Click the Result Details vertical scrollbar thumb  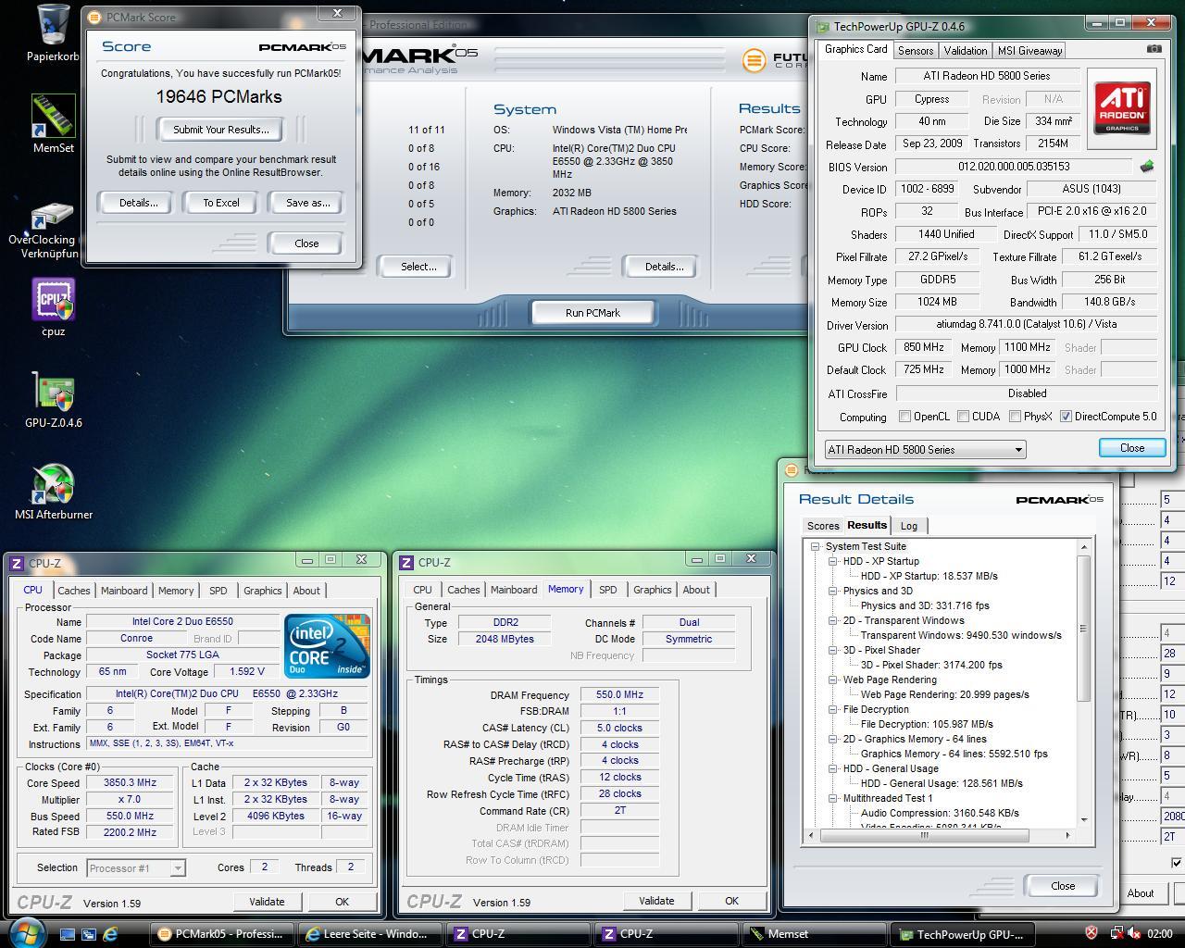coord(1083,629)
